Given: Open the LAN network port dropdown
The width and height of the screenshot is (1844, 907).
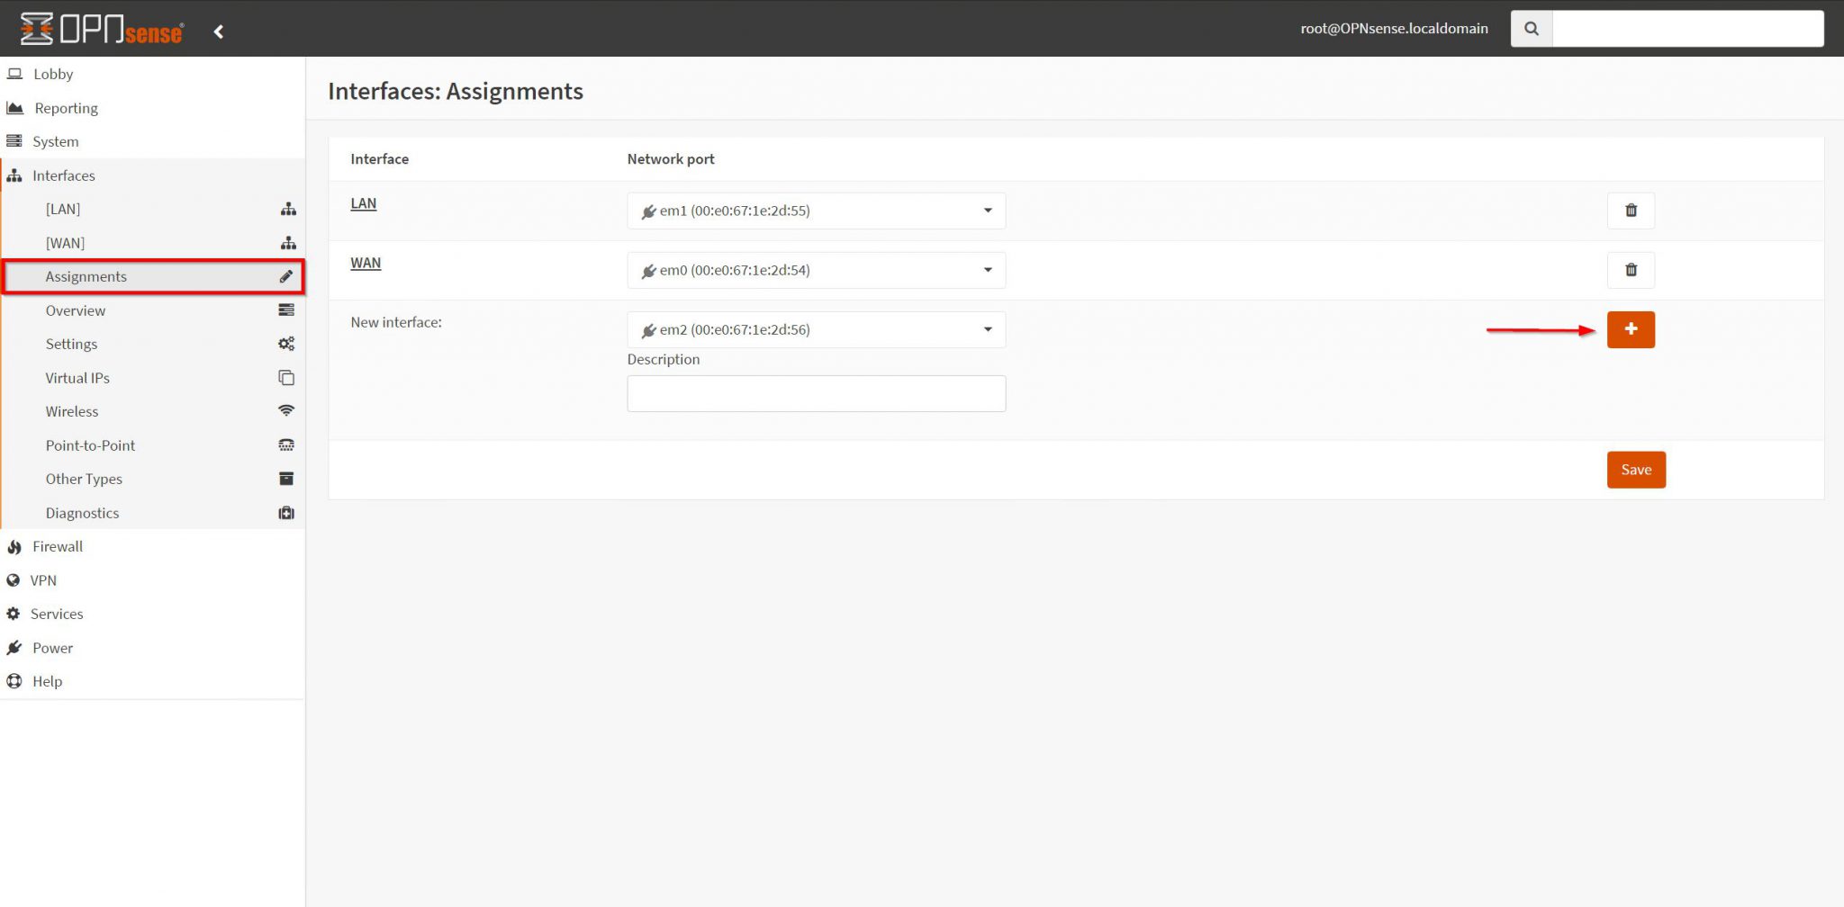Looking at the screenshot, I should (817, 211).
